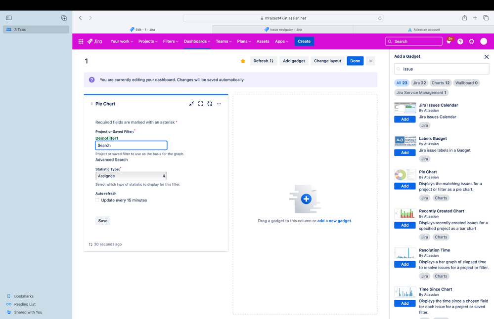Click the Jira Issues Calendar thumbnail
This screenshot has width=494, height=319.
(x=405, y=108)
